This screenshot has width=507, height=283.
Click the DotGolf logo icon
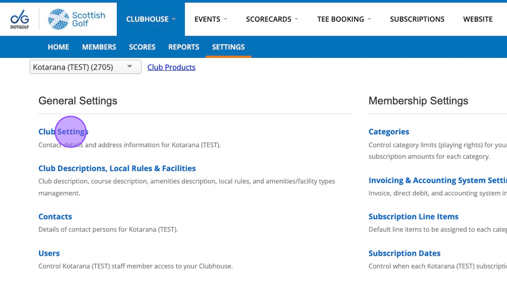(x=19, y=19)
